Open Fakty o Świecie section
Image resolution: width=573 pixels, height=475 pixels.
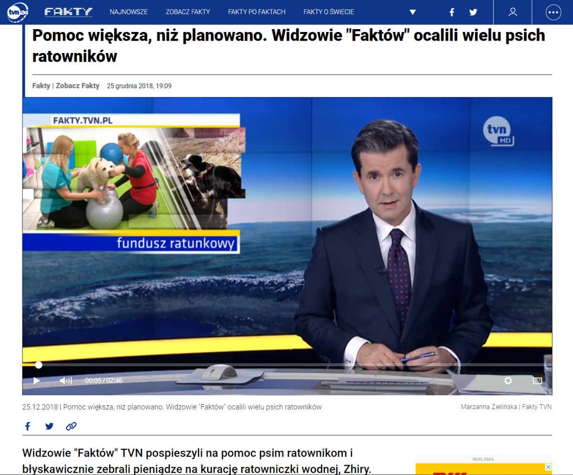point(329,12)
